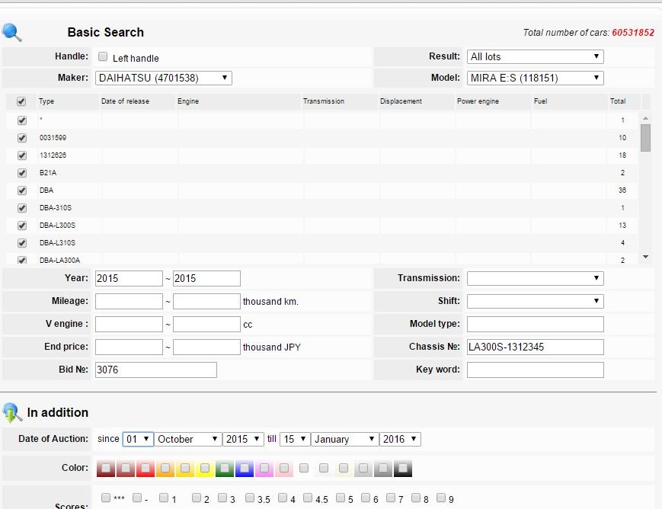Image resolution: width=662 pixels, height=509 pixels.
Task: Enable the Left handle checkbox
Action: pos(103,56)
